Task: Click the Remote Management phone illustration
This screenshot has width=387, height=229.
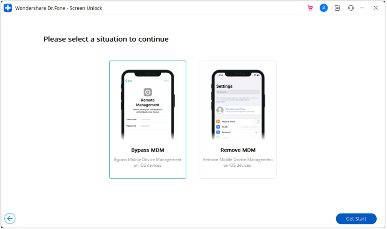Action: coord(148,105)
